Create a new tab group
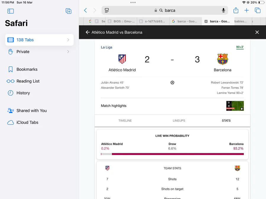The height and width of the screenshot is (199, 266). click(69, 11)
